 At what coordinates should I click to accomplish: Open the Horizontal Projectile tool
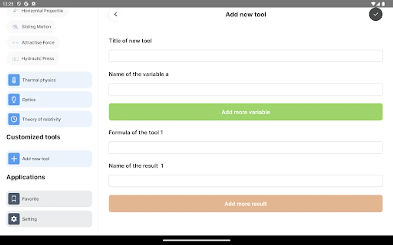click(37, 11)
